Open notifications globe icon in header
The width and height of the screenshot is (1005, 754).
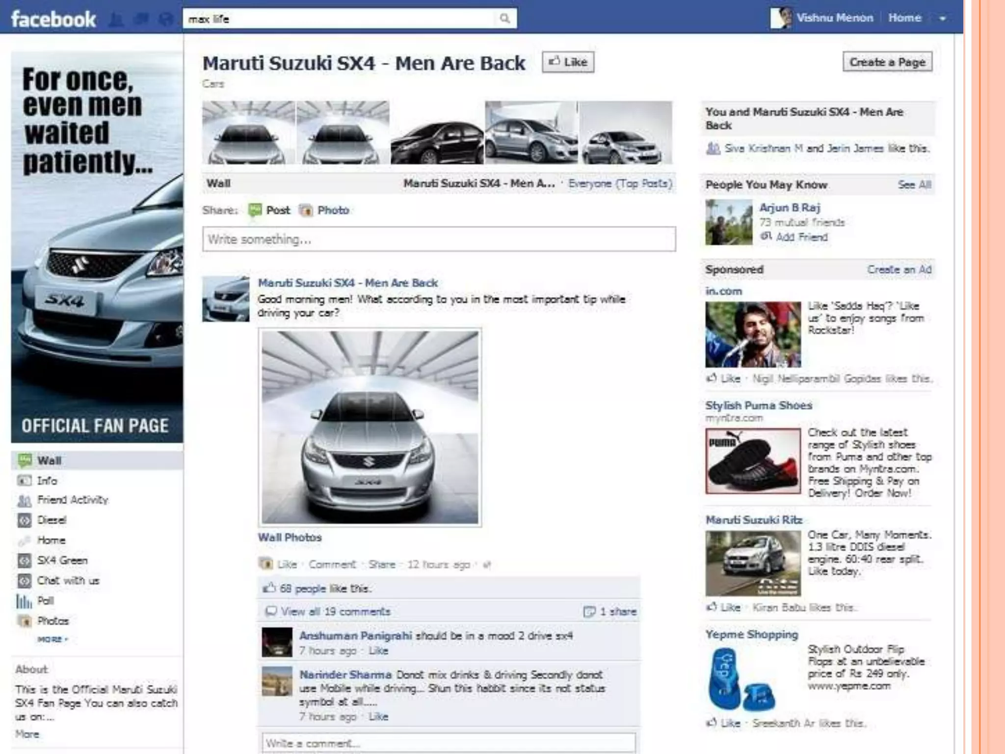[x=167, y=20]
